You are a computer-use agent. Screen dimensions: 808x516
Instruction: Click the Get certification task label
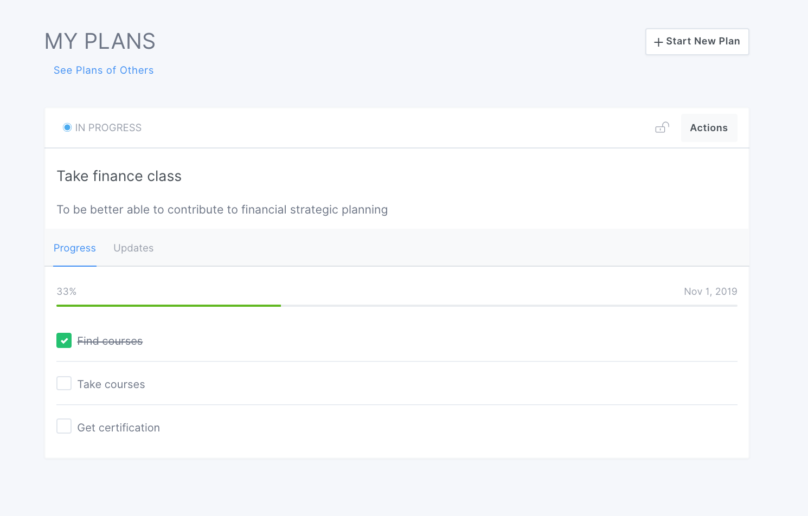coord(119,428)
